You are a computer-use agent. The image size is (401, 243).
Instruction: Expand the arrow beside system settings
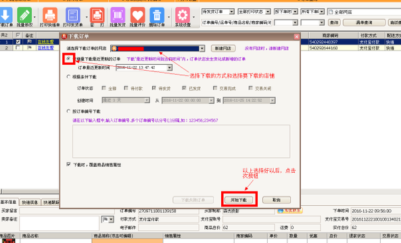[x=193, y=17]
